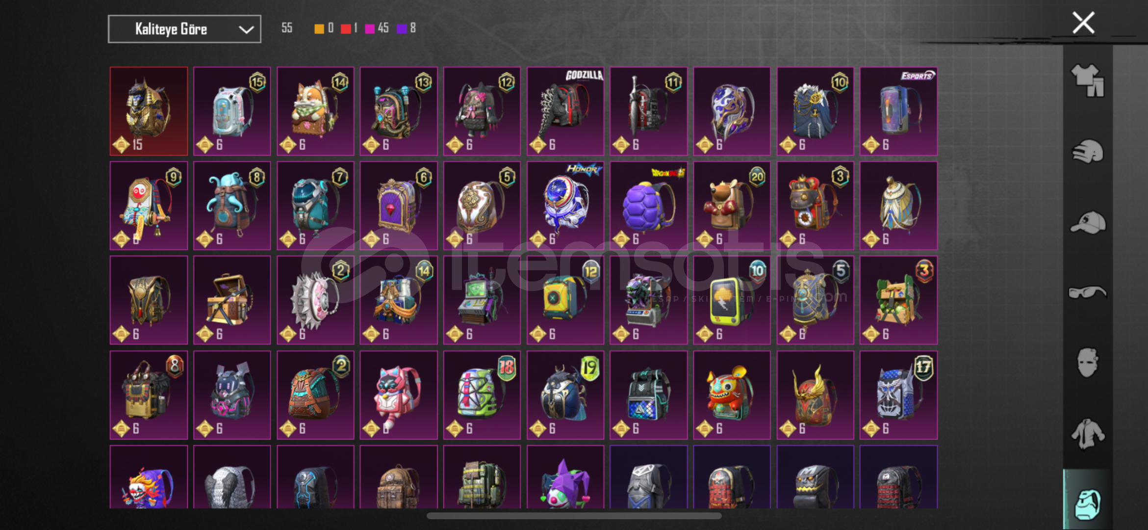Screen dimensions: 1148x530
Task: Select the helmet category icon
Action: [1088, 152]
